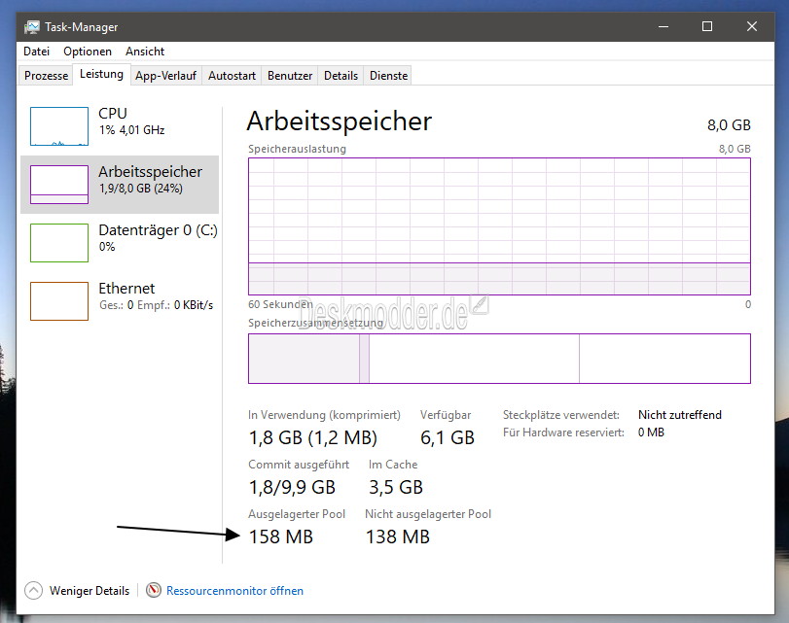789x623 pixels.
Task: Click the Verfügbar value 6,1 GB
Action: [448, 438]
